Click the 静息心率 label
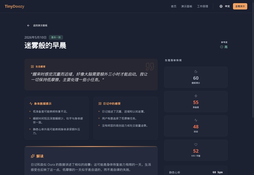 pos(175,172)
